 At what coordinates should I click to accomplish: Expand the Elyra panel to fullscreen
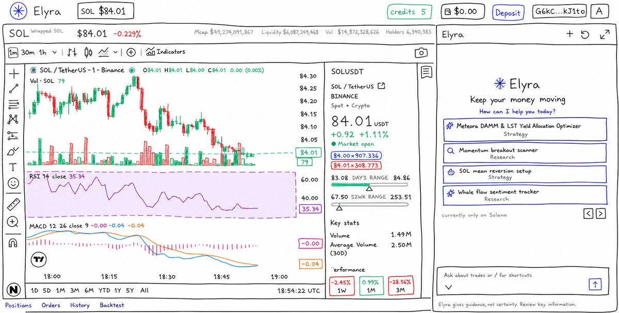tap(605, 35)
